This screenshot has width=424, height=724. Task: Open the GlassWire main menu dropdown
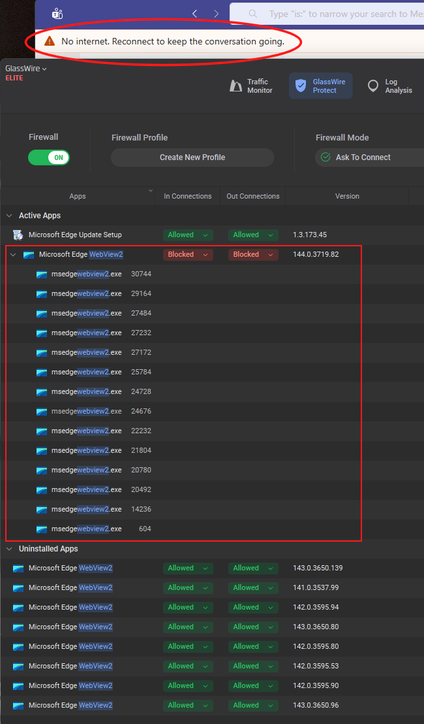[26, 69]
